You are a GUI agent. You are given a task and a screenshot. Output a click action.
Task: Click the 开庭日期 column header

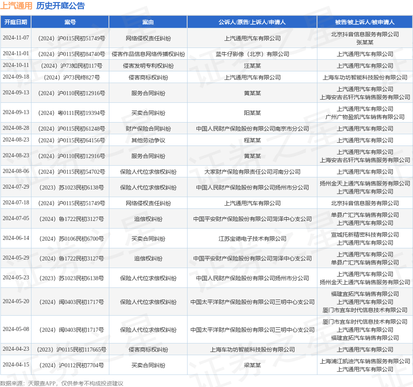point(16,22)
